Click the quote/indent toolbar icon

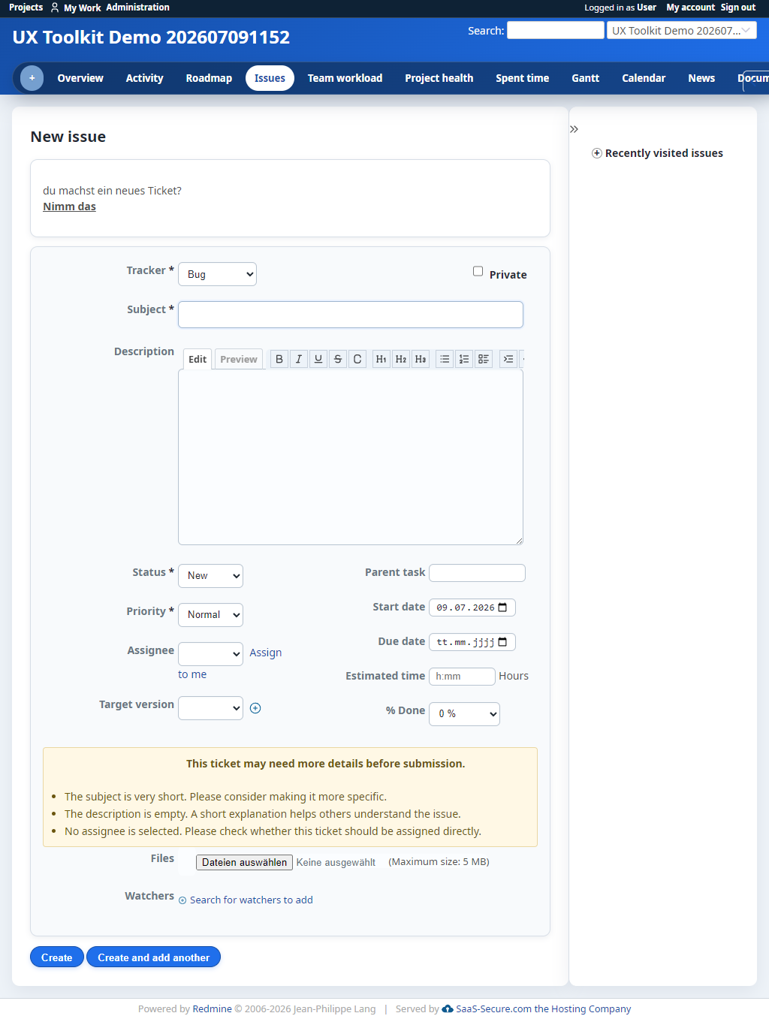pyautogui.click(x=508, y=359)
